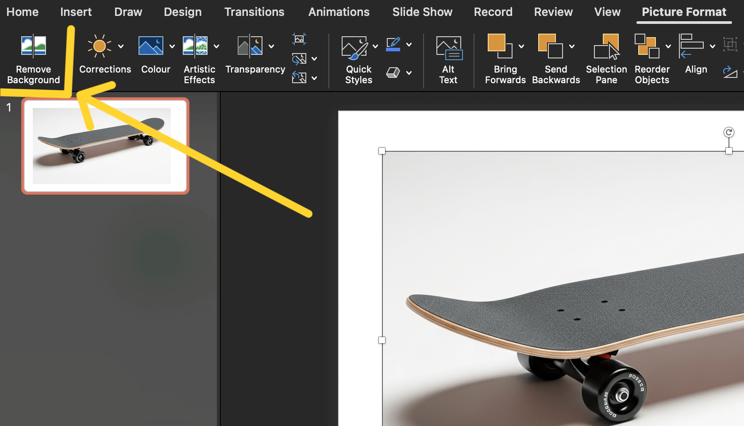Click the Reorder Objects icon
744x426 pixels.
(x=647, y=46)
